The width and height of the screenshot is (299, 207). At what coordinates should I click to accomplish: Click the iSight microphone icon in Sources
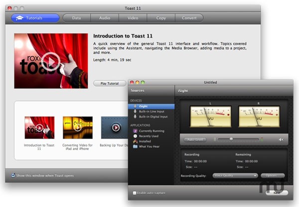click(x=135, y=106)
